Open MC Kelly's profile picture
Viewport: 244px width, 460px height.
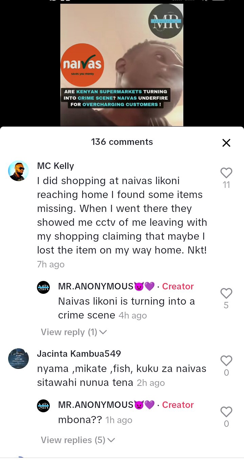coord(18,171)
